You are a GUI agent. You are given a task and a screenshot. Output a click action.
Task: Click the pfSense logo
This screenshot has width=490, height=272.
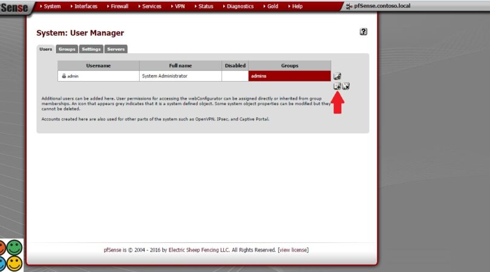tap(14, 7)
